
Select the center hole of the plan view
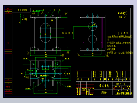pyautogui.click(x=46, y=73)
